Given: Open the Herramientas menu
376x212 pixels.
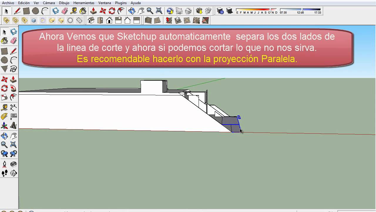Looking at the screenshot, I should click(x=84, y=3).
